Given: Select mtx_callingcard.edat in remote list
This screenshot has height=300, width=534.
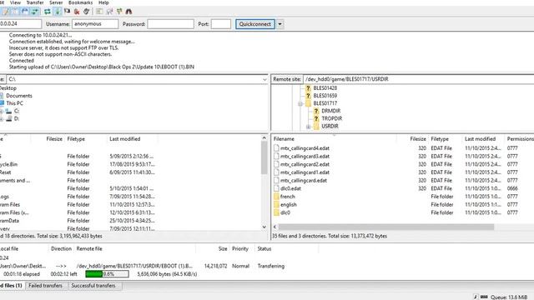Looking at the screenshot, I should pyautogui.click(x=303, y=181).
